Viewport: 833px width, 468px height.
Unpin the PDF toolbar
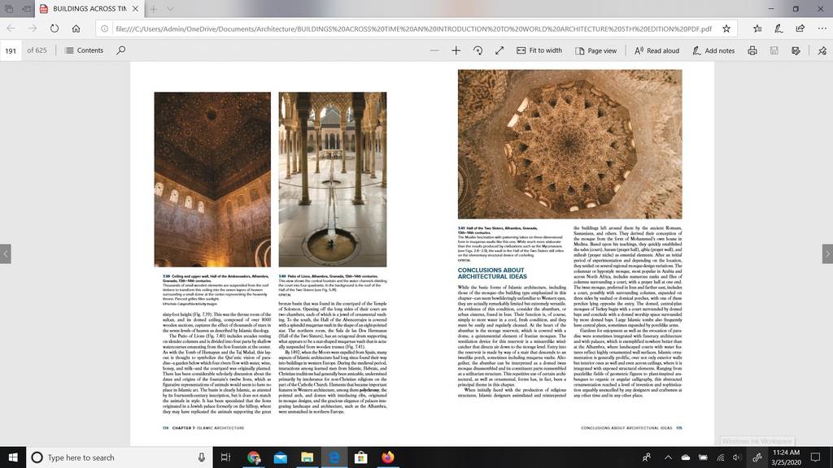click(822, 50)
